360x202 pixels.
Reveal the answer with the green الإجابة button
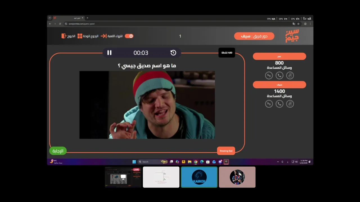pos(58,151)
